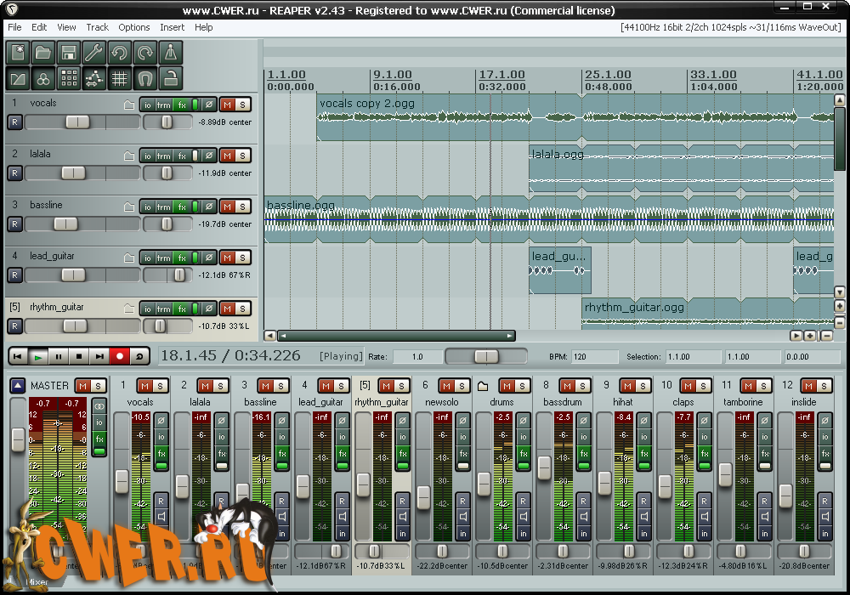The height and width of the screenshot is (595, 850).
Task: Arm the lalala track for recording
Action: tap(14, 173)
